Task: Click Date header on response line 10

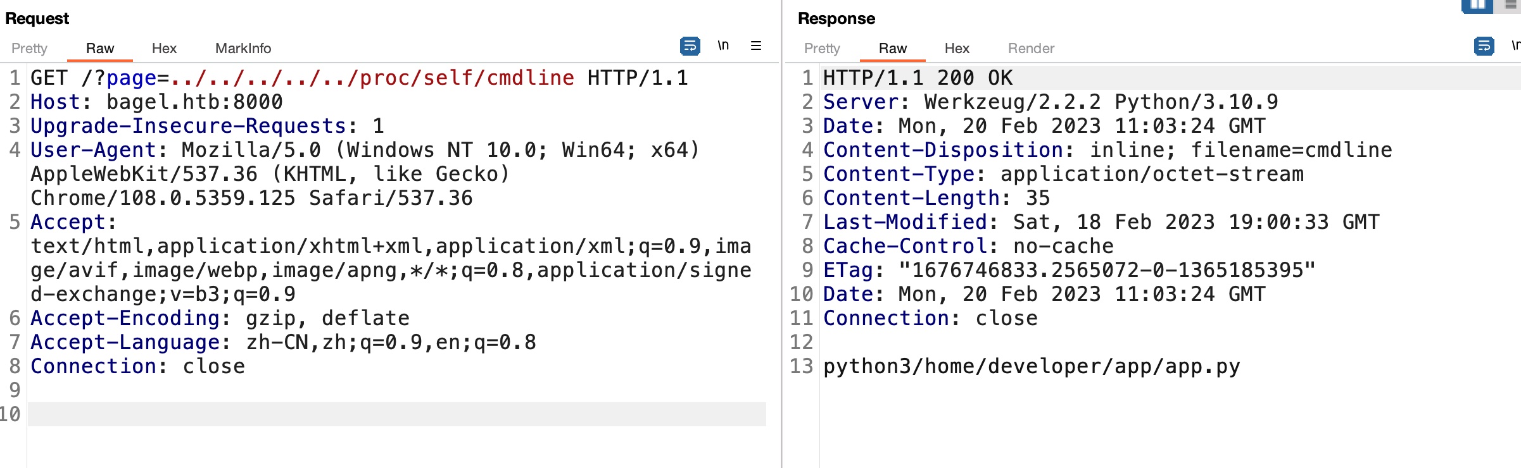Action: coord(1044,294)
